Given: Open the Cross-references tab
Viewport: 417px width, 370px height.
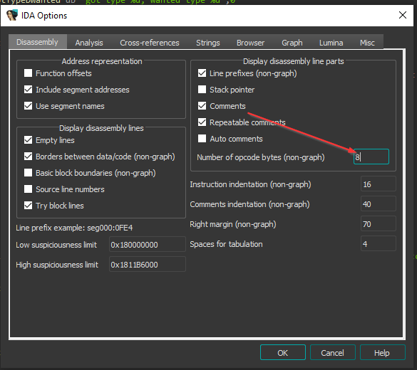Looking at the screenshot, I should coord(150,43).
